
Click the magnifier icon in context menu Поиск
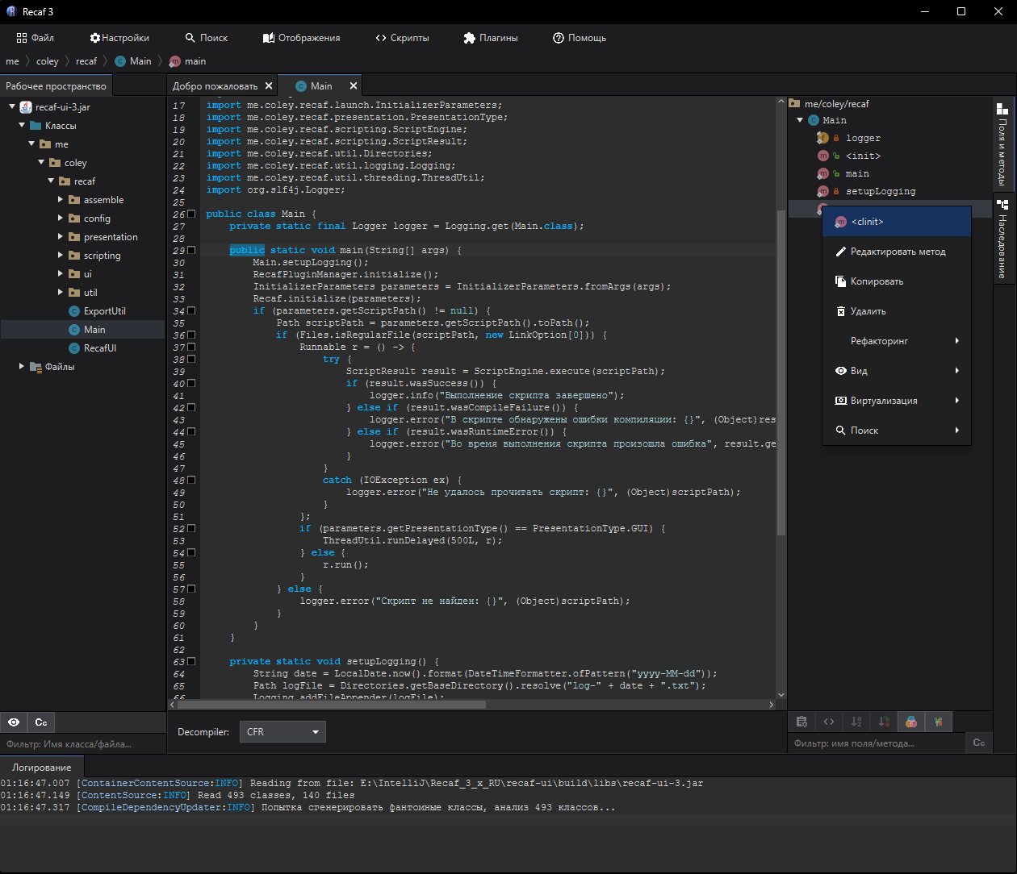point(841,431)
